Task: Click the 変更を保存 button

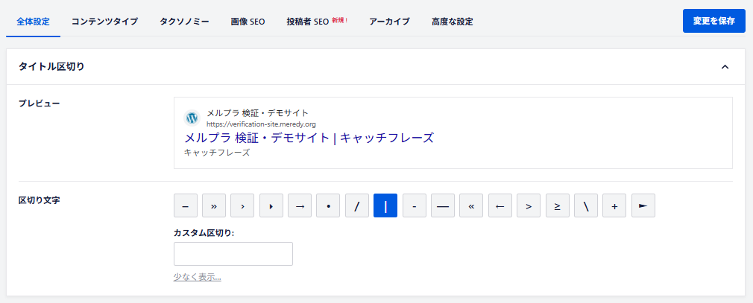Action: [713, 21]
